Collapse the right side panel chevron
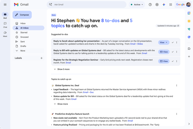Viewport: 193px width, 129px height. point(189,124)
